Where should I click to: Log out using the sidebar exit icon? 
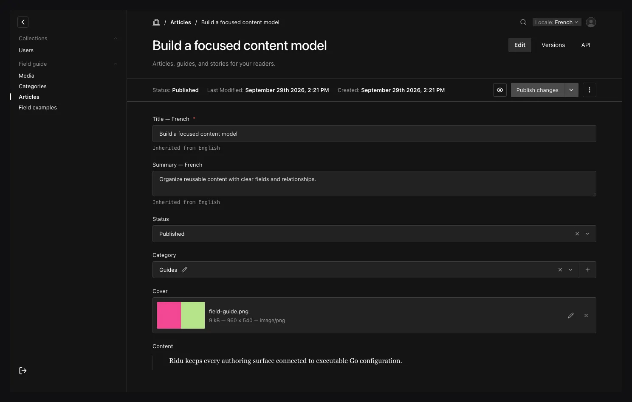pos(23,371)
